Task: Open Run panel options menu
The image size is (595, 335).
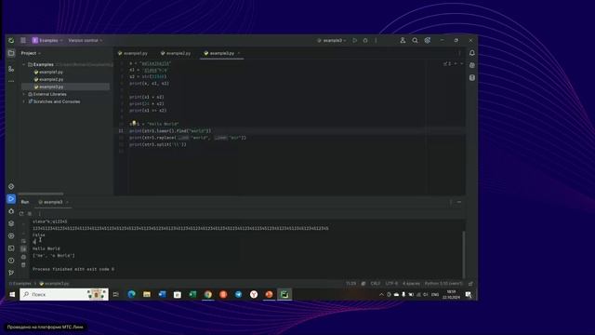Action: pyautogui.click(x=450, y=202)
